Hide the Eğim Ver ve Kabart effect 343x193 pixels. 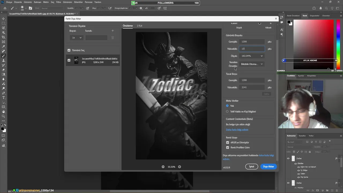(x=299, y=167)
